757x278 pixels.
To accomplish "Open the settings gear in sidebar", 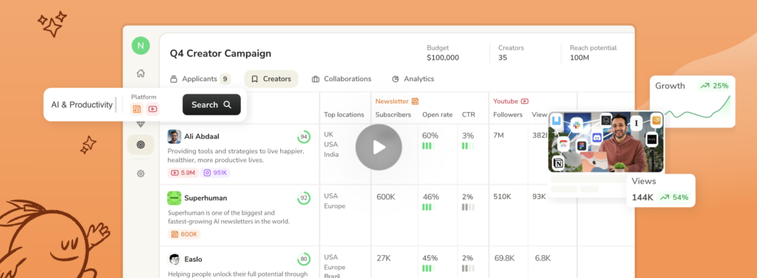I will click(140, 173).
